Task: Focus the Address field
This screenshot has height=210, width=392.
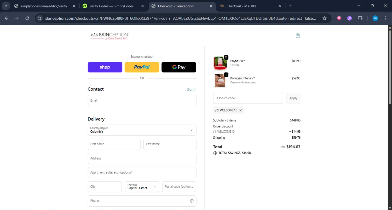Action: pos(142,159)
